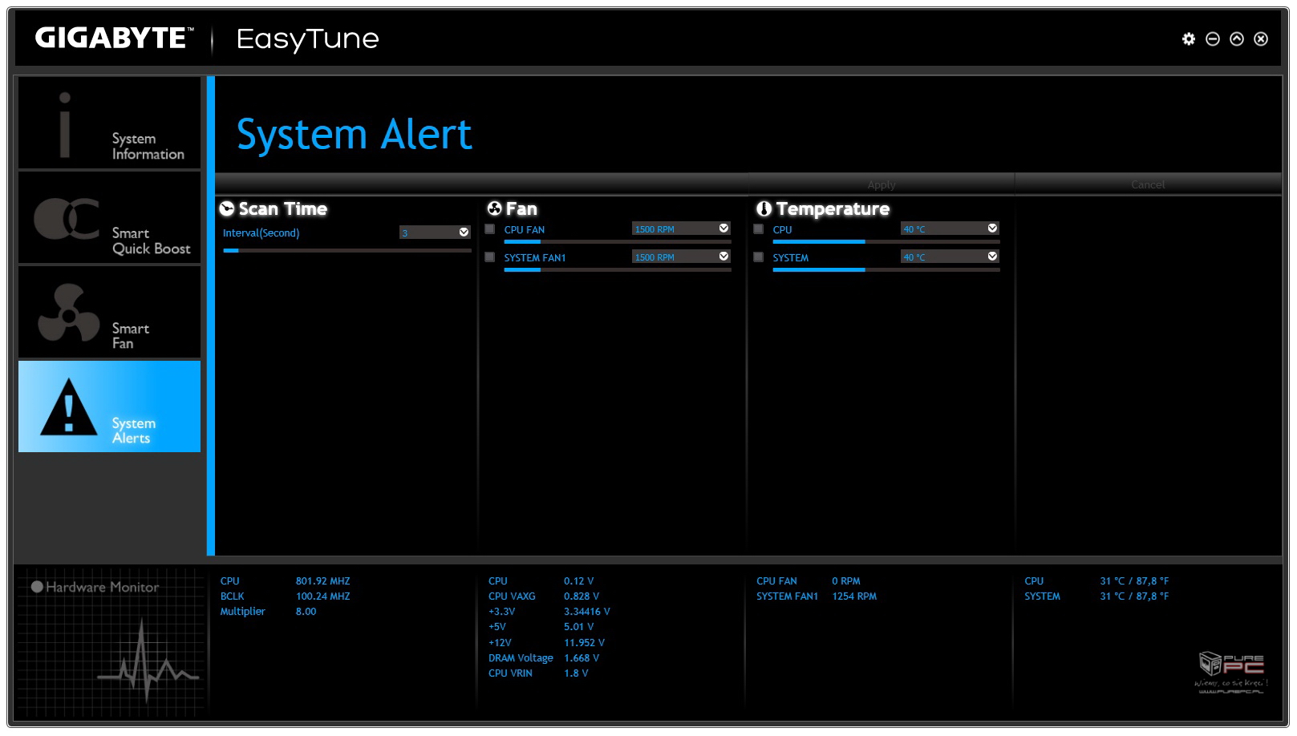The height and width of the screenshot is (736, 1297).
Task: Open the CPU FAN RPM dropdown
Action: [x=723, y=229]
